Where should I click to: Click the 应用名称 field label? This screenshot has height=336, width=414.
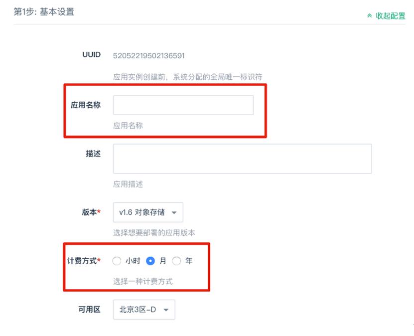pyautogui.click(x=86, y=105)
